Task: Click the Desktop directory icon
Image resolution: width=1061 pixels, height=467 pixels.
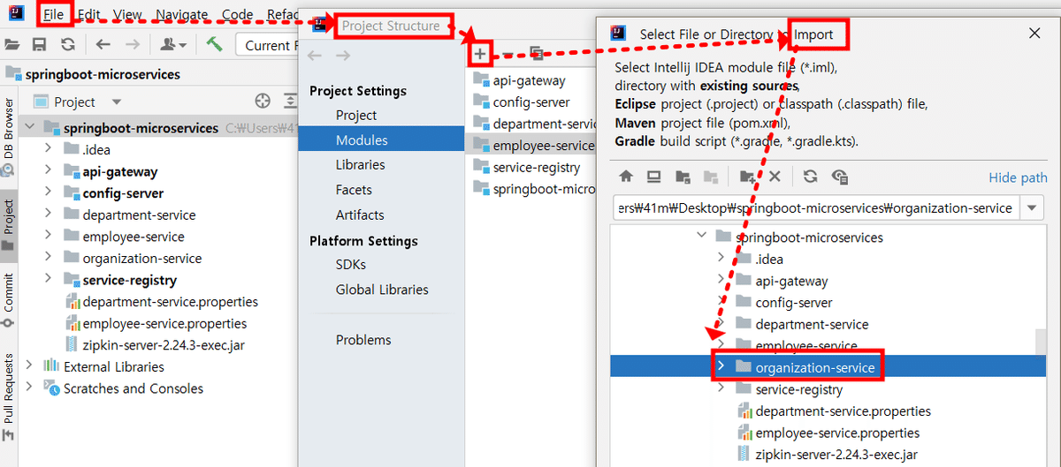Action: click(x=654, y=177)
